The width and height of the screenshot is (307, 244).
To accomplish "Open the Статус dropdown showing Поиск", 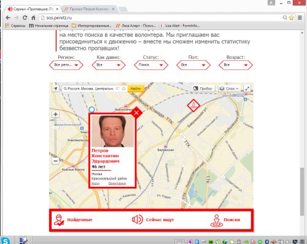I will pyautogui.click(x=151, y=65).
